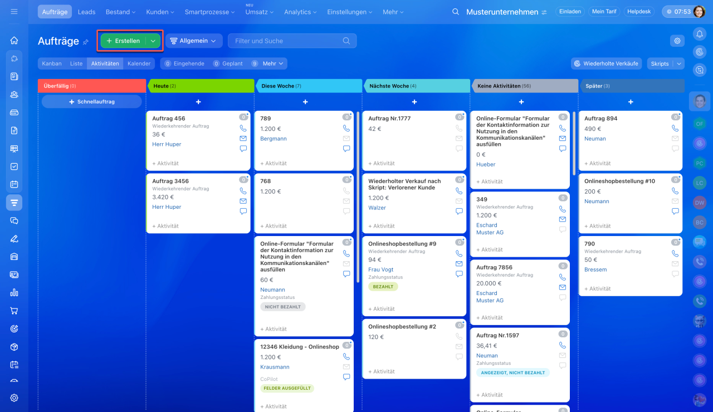Click the magnifier in the filter field

(x=346, y=41)
